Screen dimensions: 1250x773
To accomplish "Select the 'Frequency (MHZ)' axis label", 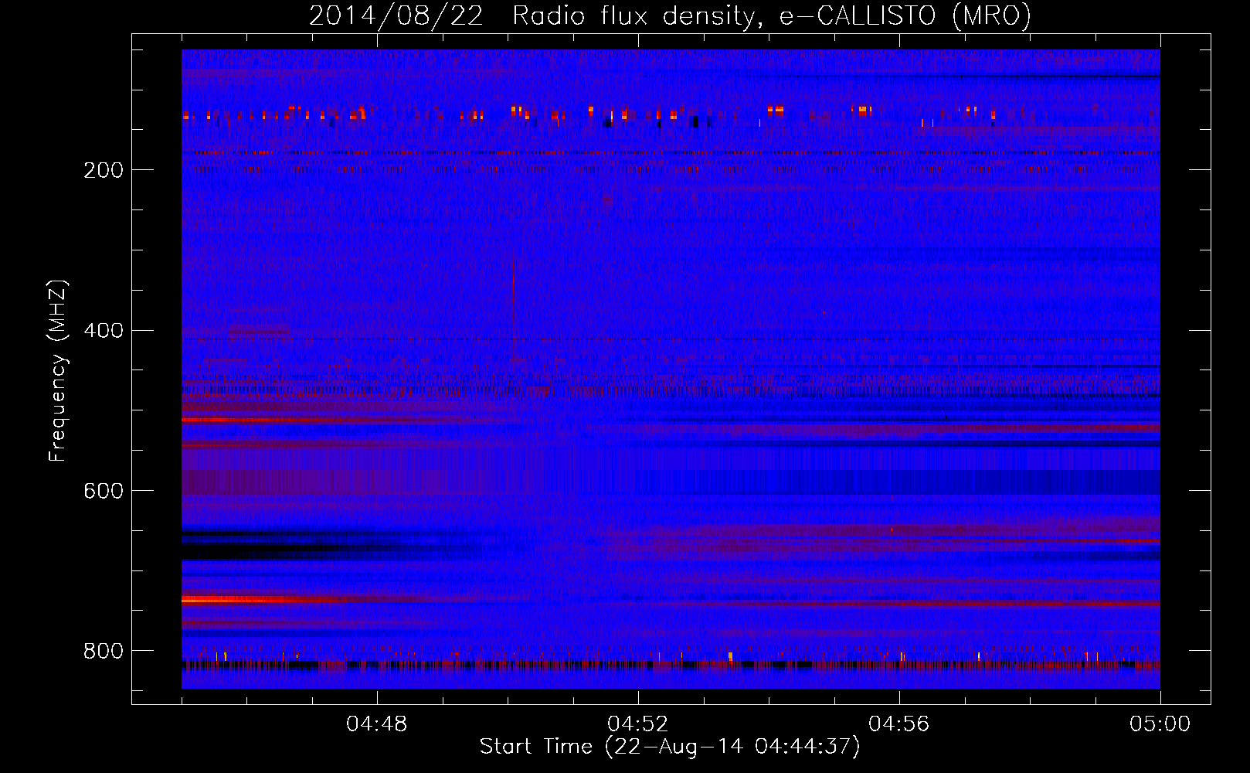I will [x=58, y=370].
